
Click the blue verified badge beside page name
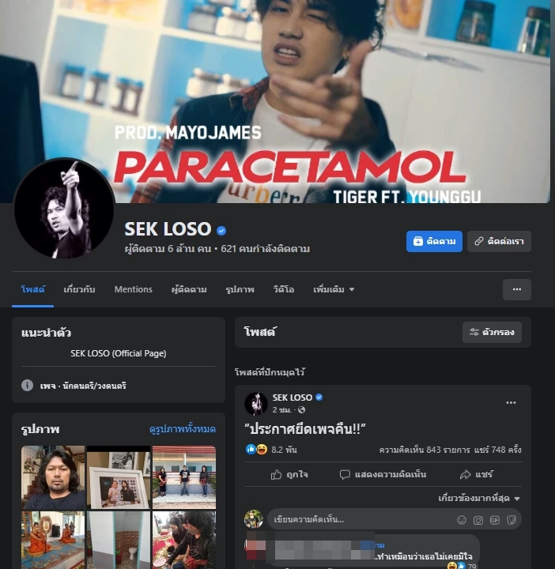tap(221, 230)
